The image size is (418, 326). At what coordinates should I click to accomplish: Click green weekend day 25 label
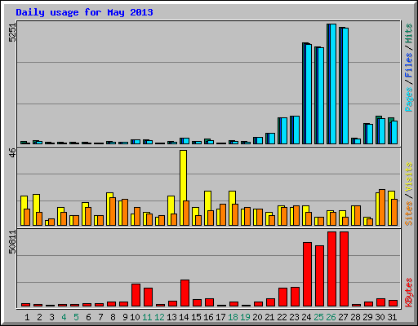pos(318,317)
